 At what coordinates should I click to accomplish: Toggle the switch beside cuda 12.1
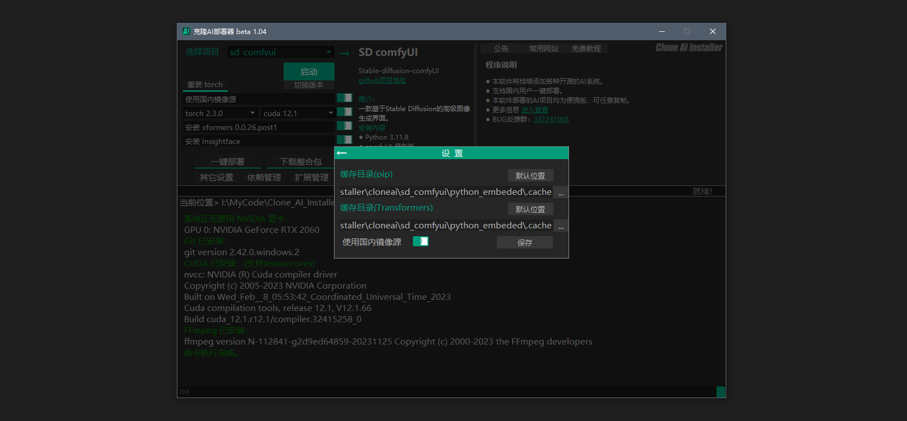tap(344, 112)
